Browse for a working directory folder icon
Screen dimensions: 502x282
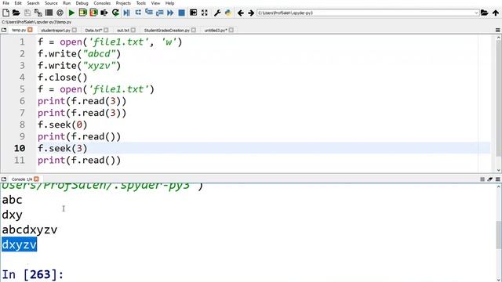tap(485, 13)
